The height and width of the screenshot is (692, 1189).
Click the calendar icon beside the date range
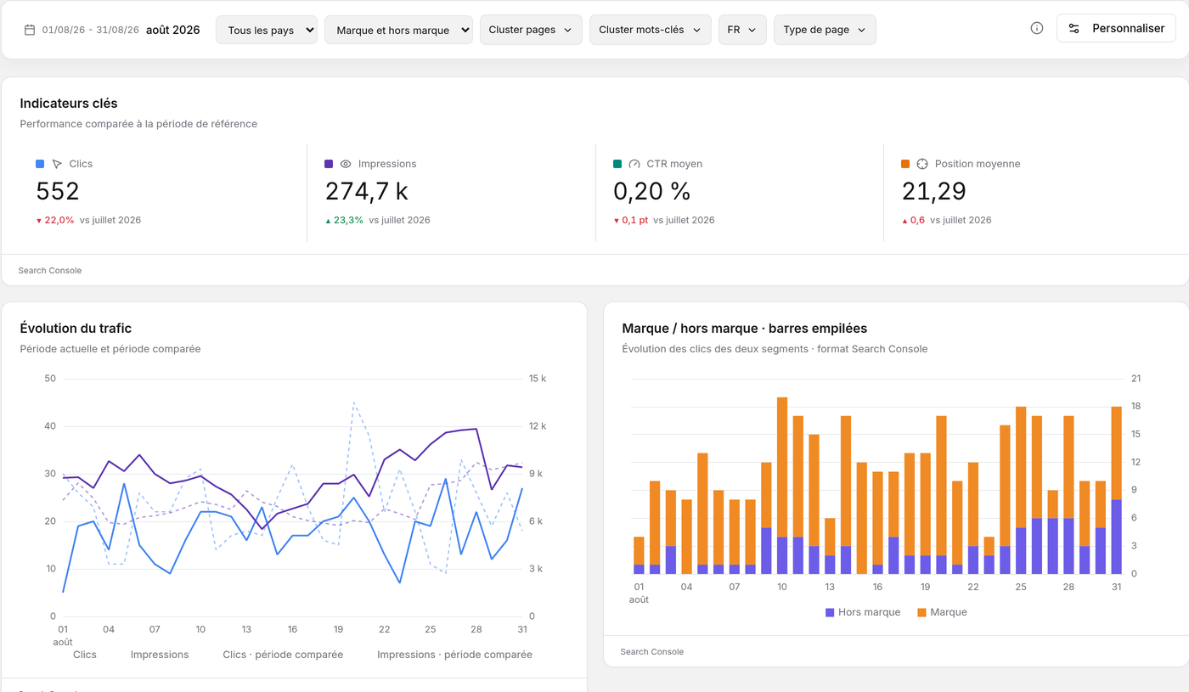coord(30,30)
